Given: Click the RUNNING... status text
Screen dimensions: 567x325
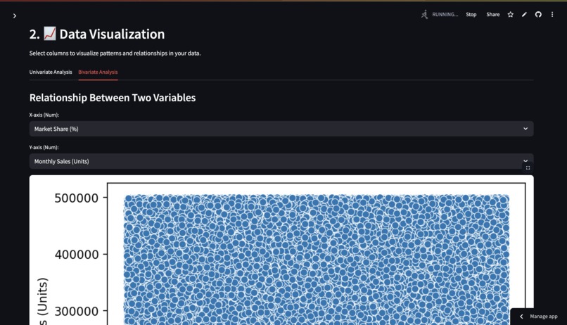Looking at the screenshot, I should (x=445, y=15).
